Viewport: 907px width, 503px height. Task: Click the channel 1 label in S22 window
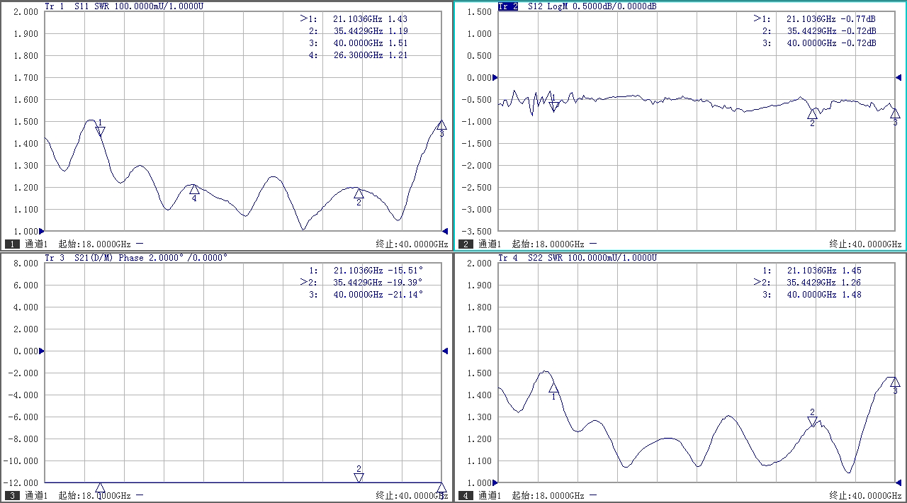(490, 495)
